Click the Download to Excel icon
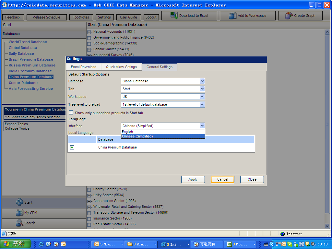332x249 pixels. coord(174,16)
